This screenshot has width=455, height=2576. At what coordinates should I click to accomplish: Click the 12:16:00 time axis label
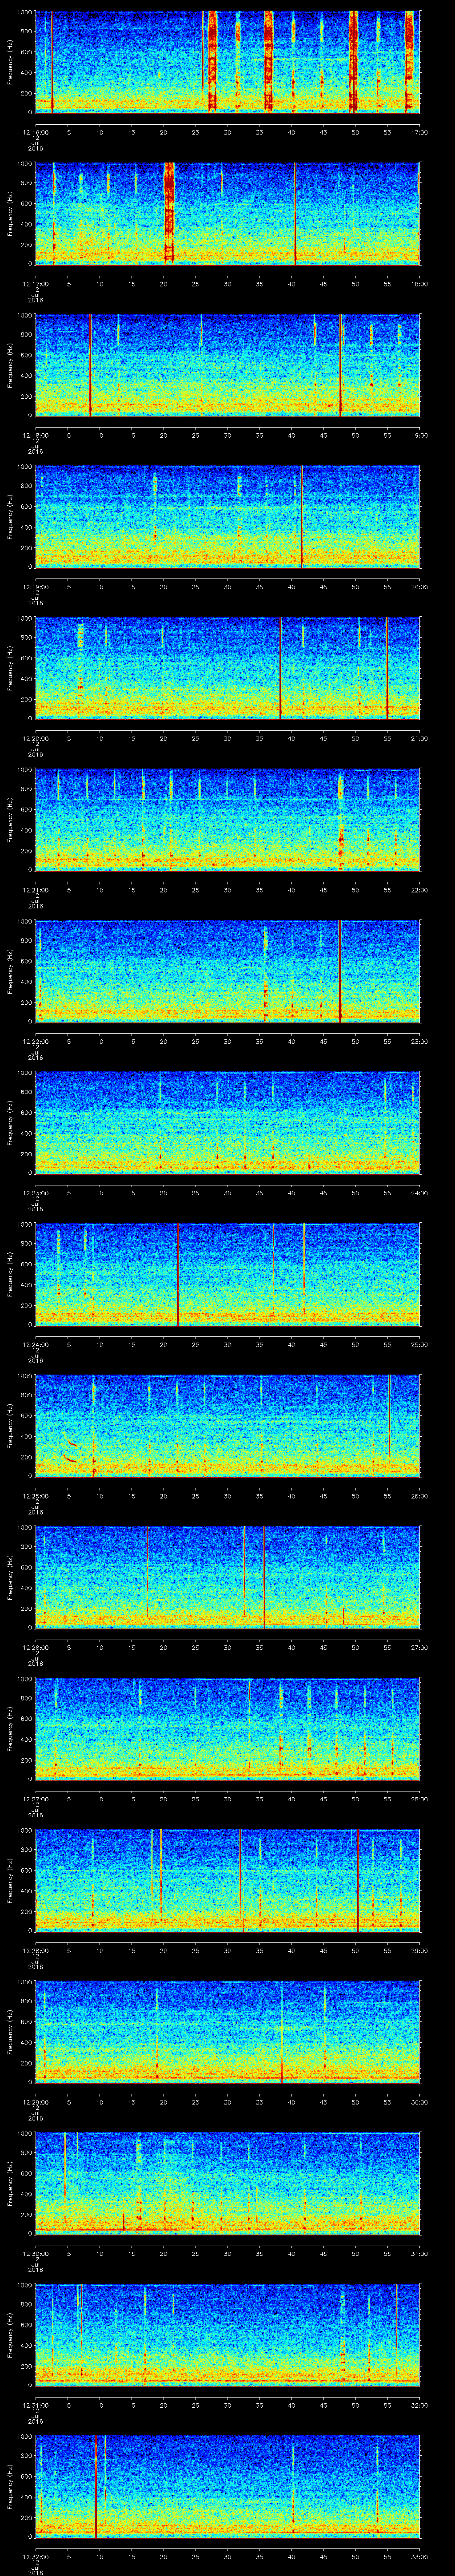[x=36, y=132]
